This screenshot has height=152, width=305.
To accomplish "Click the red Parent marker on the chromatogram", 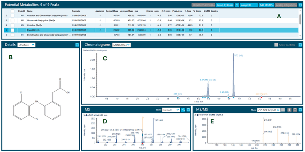I will 261,98.
